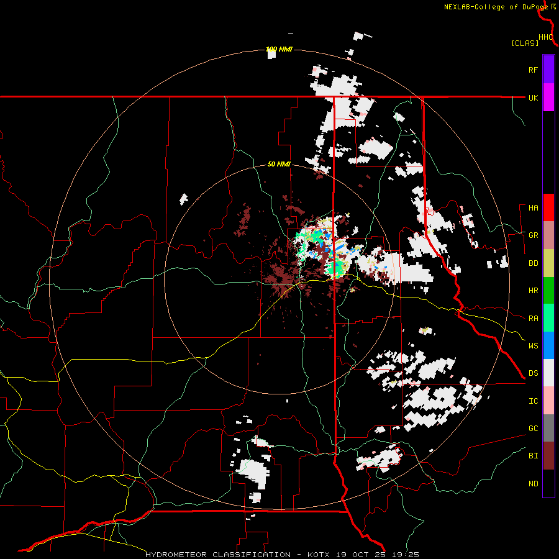Click the bright green RA legend swatch
The image size is (559, 559).
pyautogui.click(x=548, y=318)
